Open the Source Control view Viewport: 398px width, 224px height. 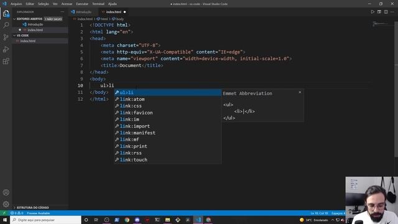click(x=6, y=37)
